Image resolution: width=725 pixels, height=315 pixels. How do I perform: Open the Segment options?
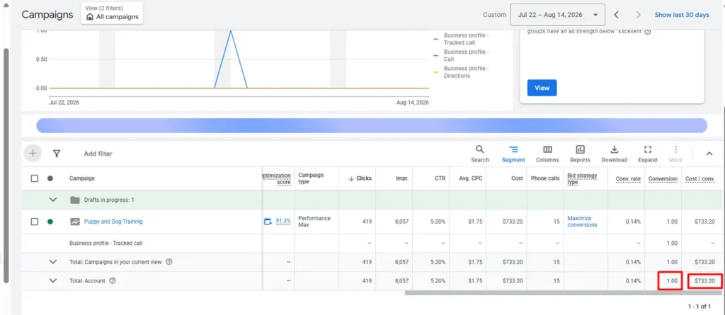tap(513, 154)
